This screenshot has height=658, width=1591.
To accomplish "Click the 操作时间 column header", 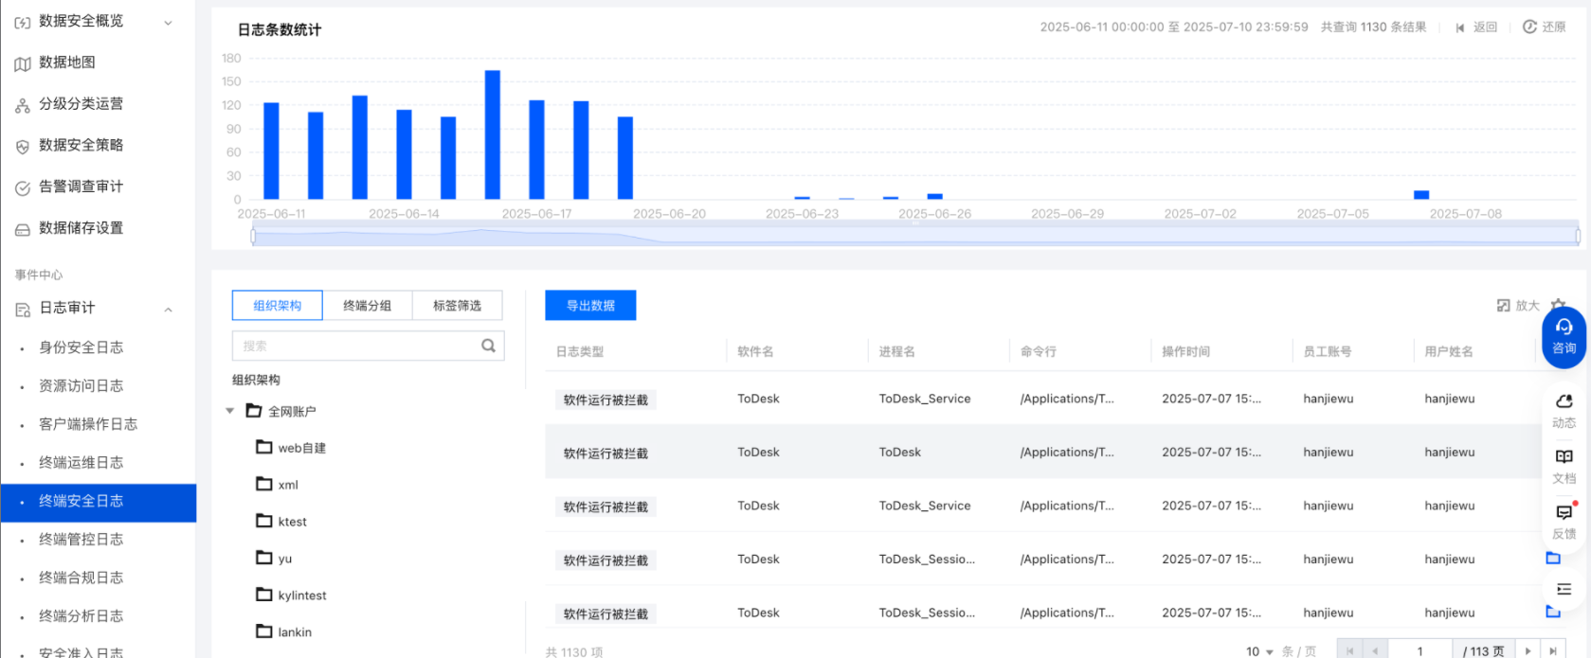I will click(x=1185, y=351).
